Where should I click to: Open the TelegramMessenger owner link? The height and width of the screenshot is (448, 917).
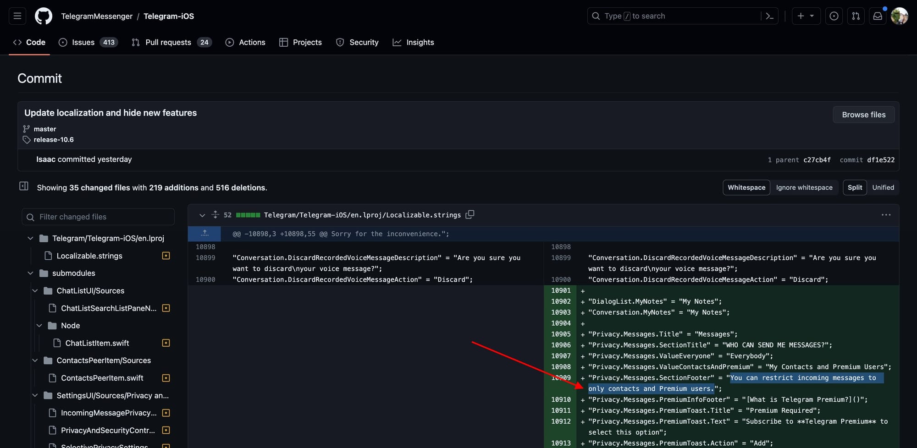tap(97, 16)
